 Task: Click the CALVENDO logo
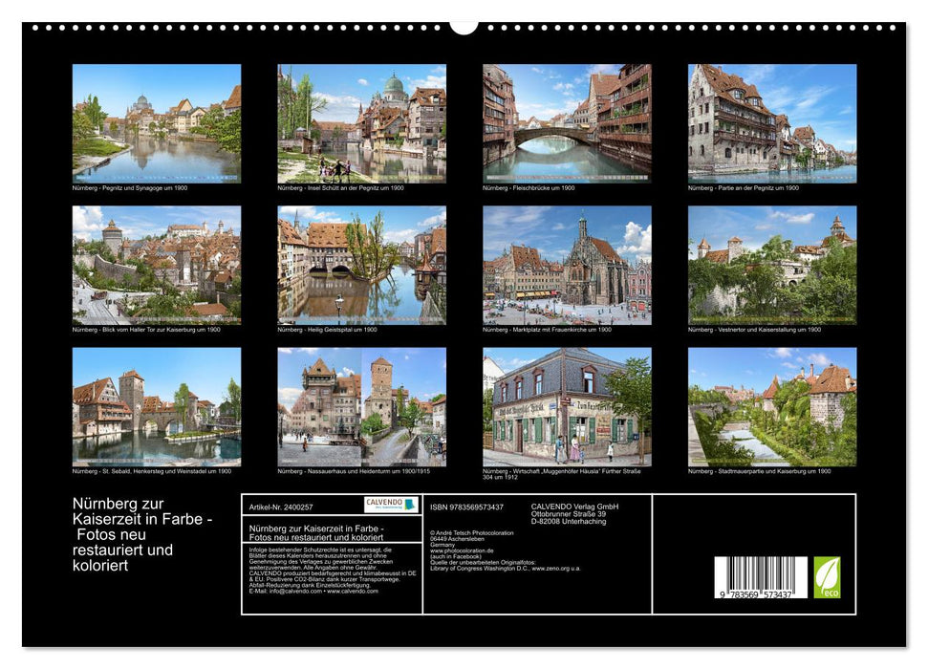[x=391, y=505]
